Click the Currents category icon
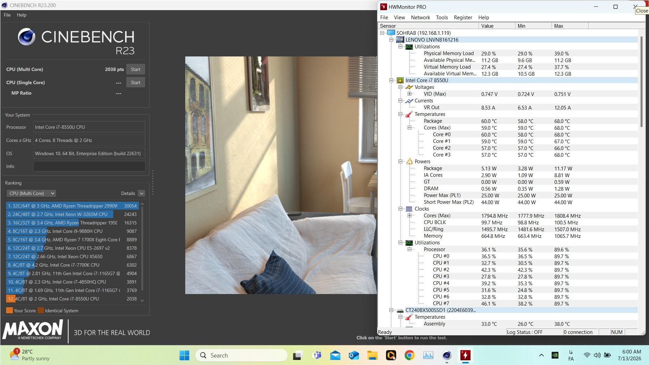Image resolution: width=649 pixels, height=365 pixels. pos(409,101)
